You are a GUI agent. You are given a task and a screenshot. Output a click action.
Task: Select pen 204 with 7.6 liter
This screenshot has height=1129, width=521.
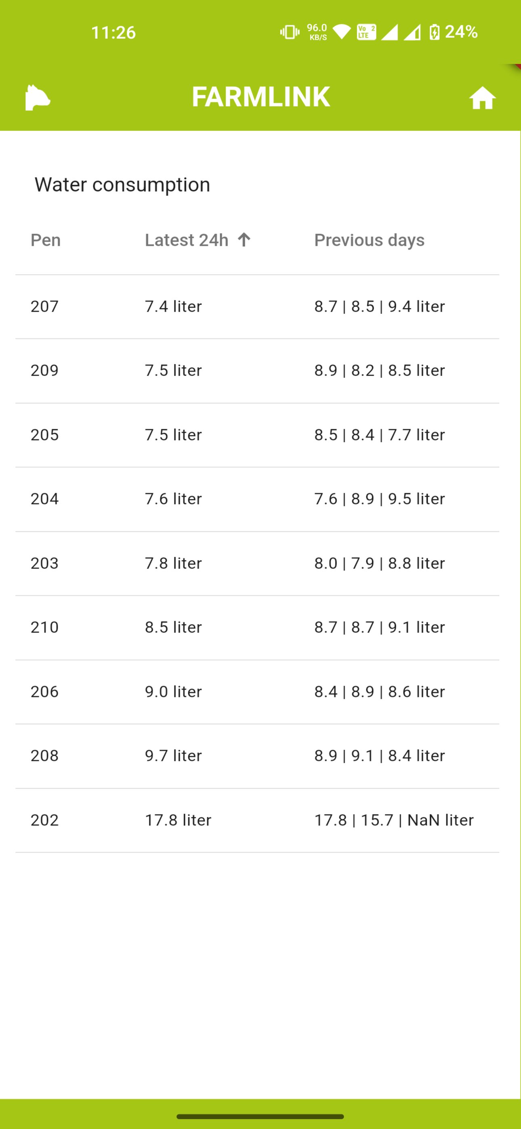(257, 499)
